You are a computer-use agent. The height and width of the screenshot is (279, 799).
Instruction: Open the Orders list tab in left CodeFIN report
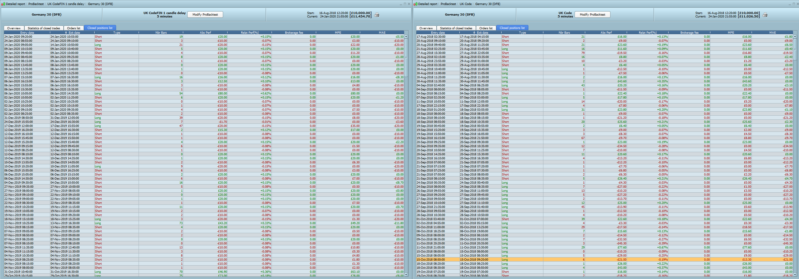click(74, 28)
